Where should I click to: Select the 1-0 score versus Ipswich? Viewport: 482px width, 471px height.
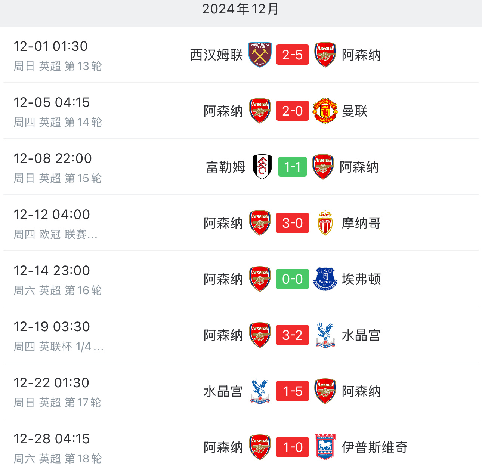pos(293,447)
